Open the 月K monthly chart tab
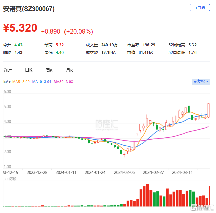This screenshot has width=216, height=213. [x=69, y=70]
